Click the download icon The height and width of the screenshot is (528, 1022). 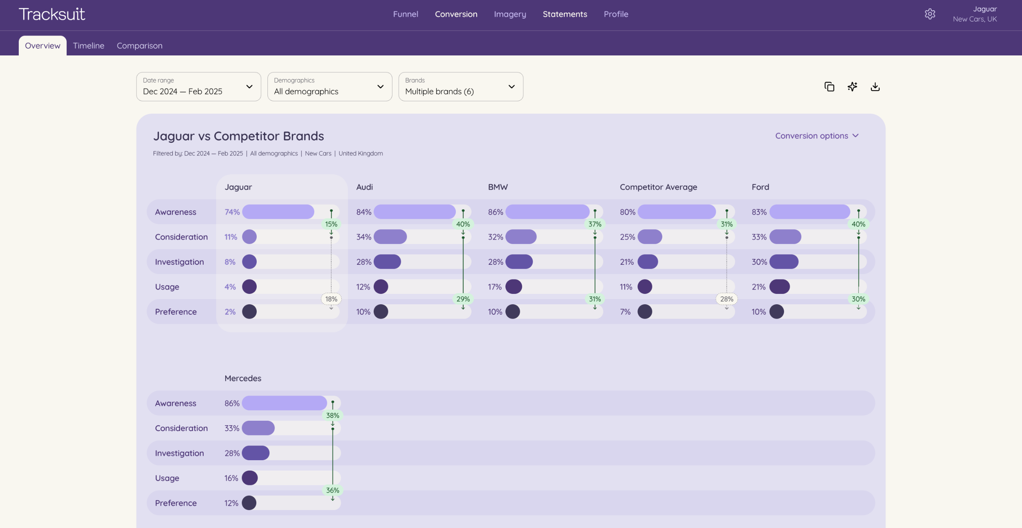(x=875, y=87)
